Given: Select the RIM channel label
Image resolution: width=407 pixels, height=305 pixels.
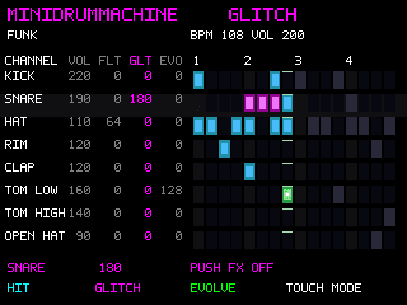Looking at the screenshot, I should 16,144.
